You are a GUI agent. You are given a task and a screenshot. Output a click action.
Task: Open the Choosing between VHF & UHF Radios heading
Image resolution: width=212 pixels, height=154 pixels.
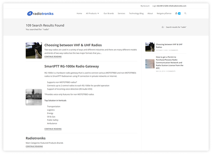73,45
